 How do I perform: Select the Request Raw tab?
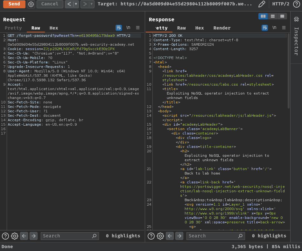click(x=36, y=28)
